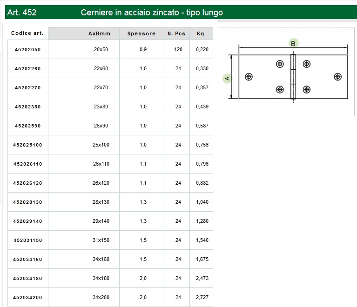Open article code 45202050
The height and width of the screenshot is (307, 357).
click(28, 49)
